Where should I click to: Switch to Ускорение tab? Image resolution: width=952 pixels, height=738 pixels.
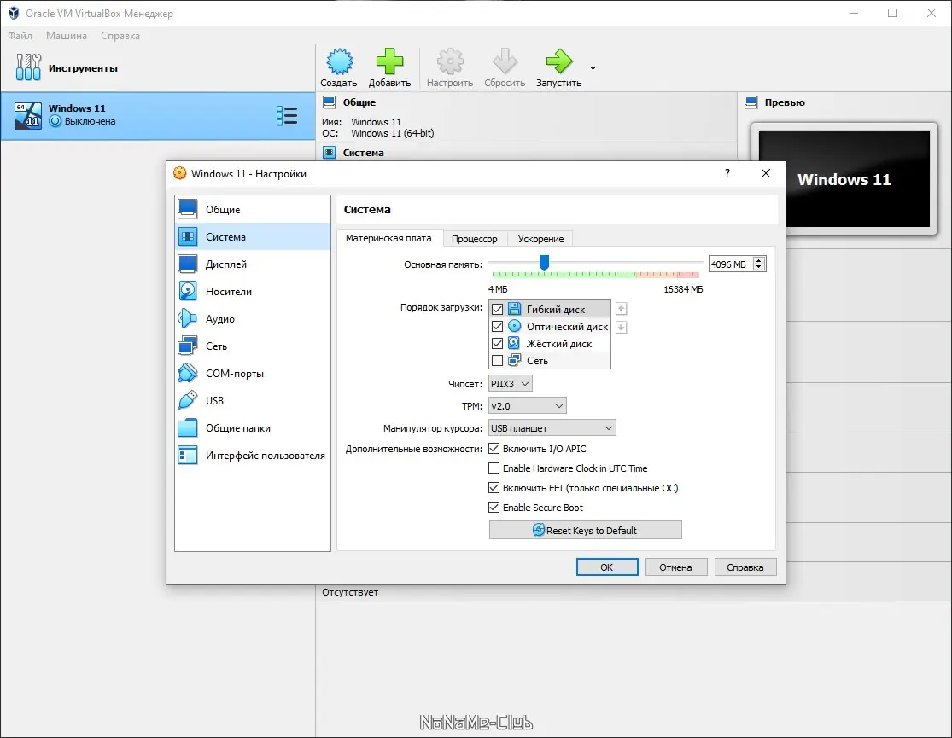click(x=540, y=239)
